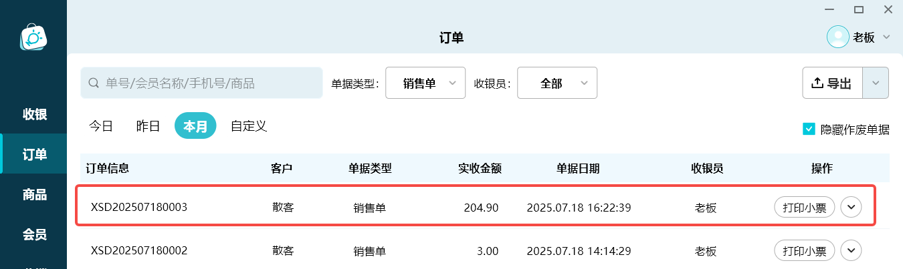Open the arrow dropdown beside 导出
Viewport: 903px width, 269px height.
pos(876,83)
